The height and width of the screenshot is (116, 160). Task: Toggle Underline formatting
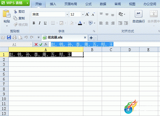(45, 23)
